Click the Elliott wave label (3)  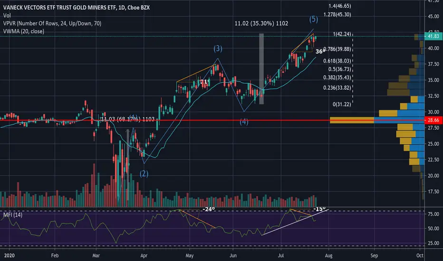point(218,48)
